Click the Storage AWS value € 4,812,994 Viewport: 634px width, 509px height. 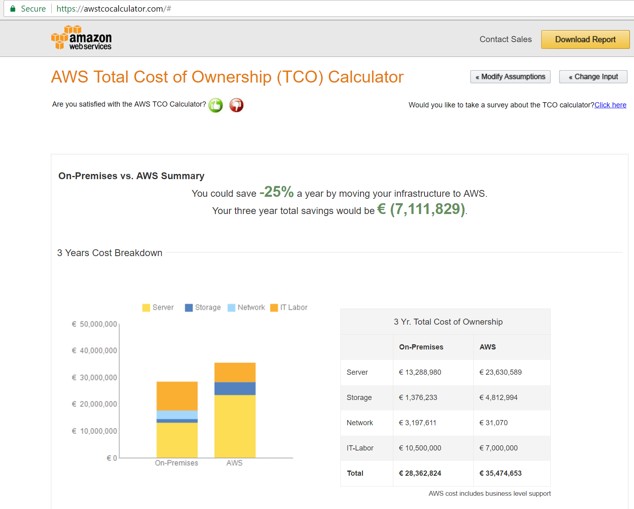[x=498, y=398]
